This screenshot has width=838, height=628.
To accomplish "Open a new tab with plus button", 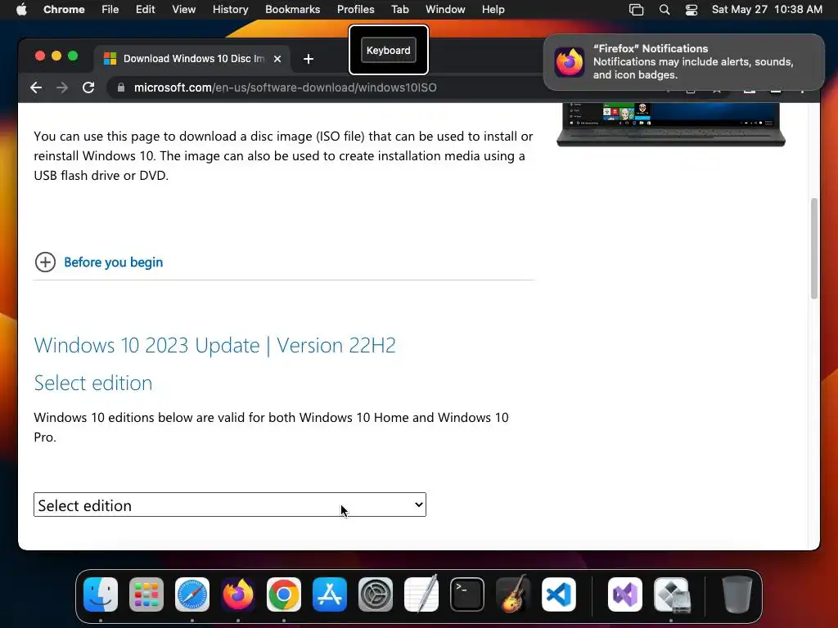I will (x=309, y=59).
